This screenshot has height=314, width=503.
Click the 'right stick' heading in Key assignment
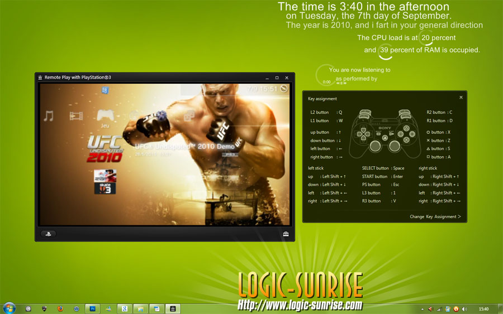tap(428, 168)
